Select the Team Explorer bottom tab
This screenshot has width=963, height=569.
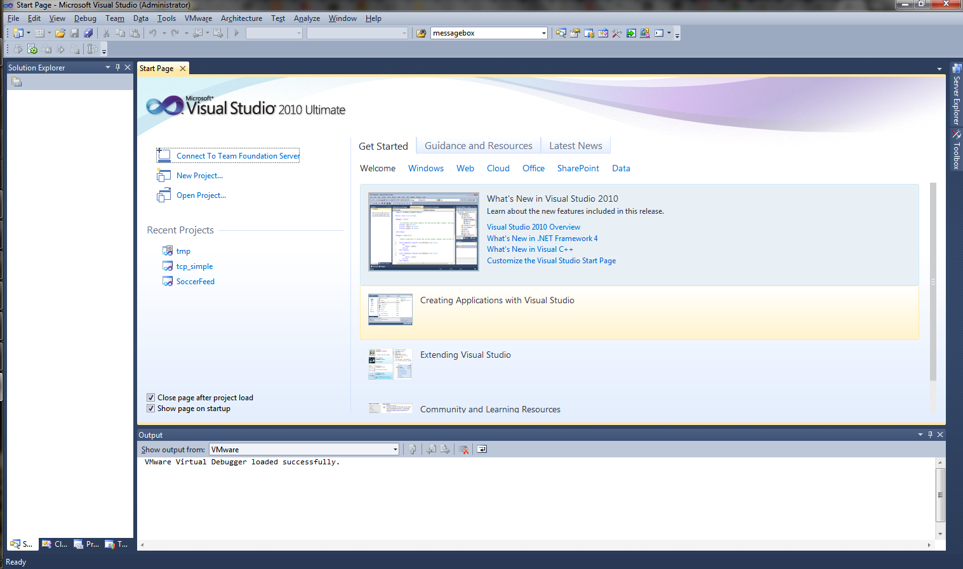point(117,544)
